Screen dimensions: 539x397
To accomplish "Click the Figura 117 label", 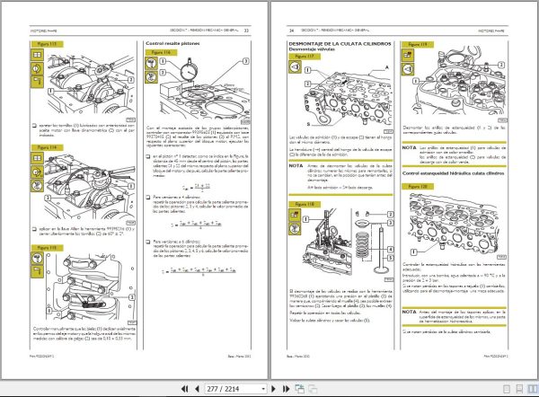I will (305, 56).
